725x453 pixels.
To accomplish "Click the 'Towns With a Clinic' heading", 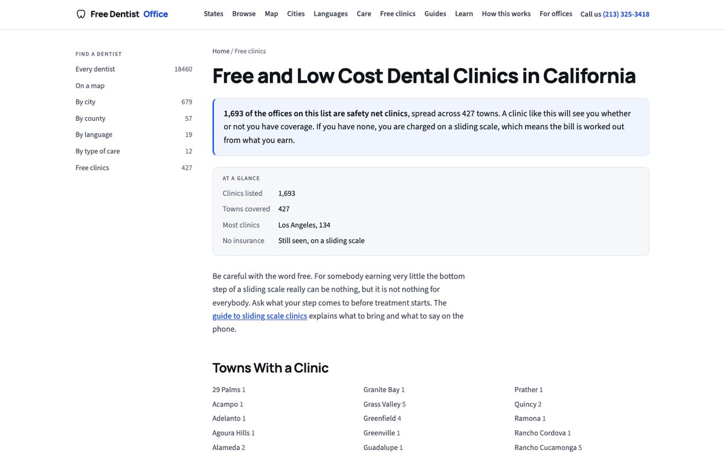I will [x=271, y=368].
